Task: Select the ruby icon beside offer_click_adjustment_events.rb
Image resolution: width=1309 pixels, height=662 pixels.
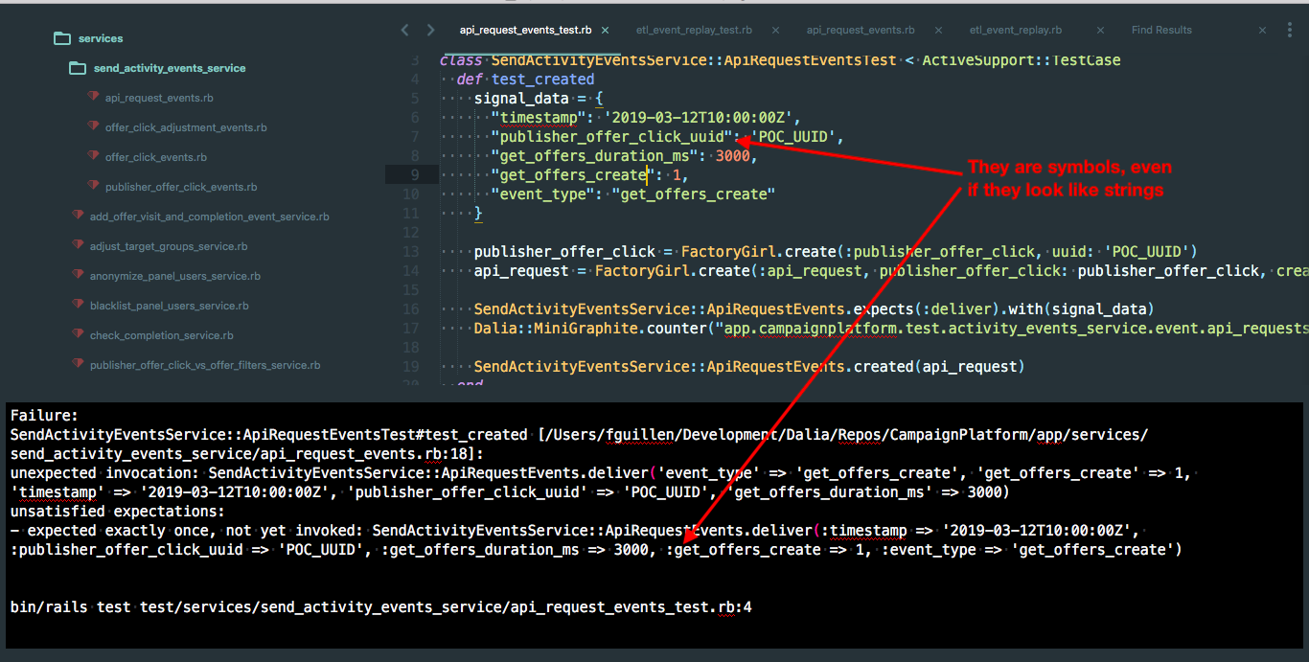Action: point(93,126)
